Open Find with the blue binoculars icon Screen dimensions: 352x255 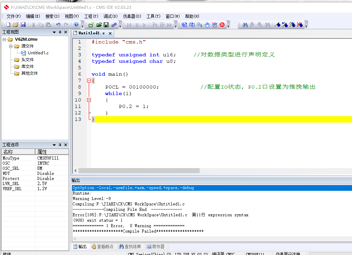245,25
